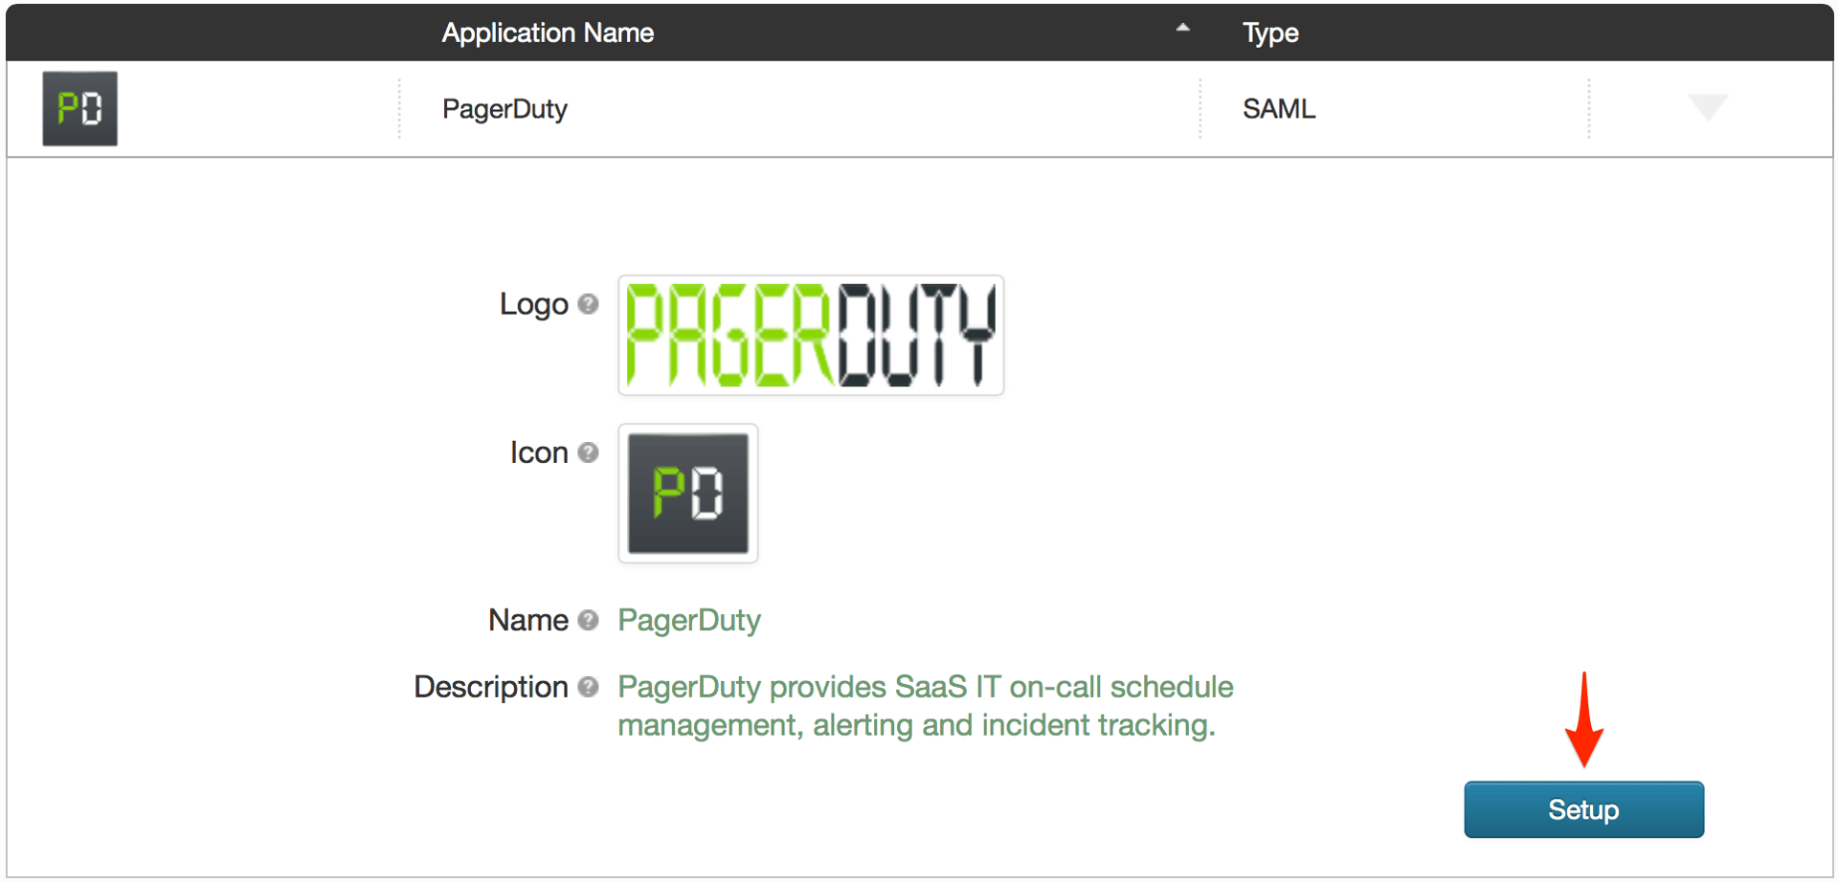Screen dimensions: 1838x882
Task: Click the PagerDuty name value text
Action: pos(689,621)
